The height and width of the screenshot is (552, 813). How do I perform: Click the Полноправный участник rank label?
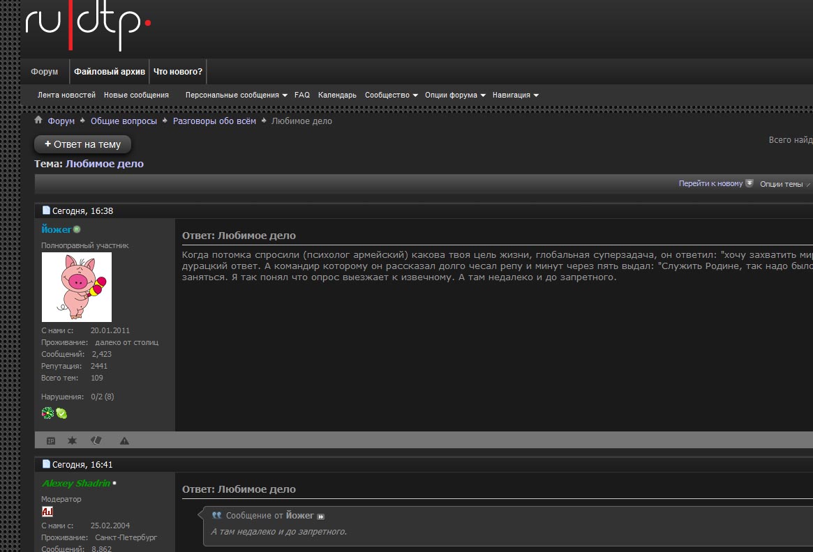pyautogui.click(x=85, y=245)
